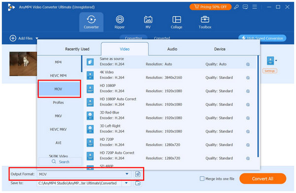Image resolution: width=296 pixels, height=193 pixels.
Task: Open the feedback chat icon
Action: (245, 7)
